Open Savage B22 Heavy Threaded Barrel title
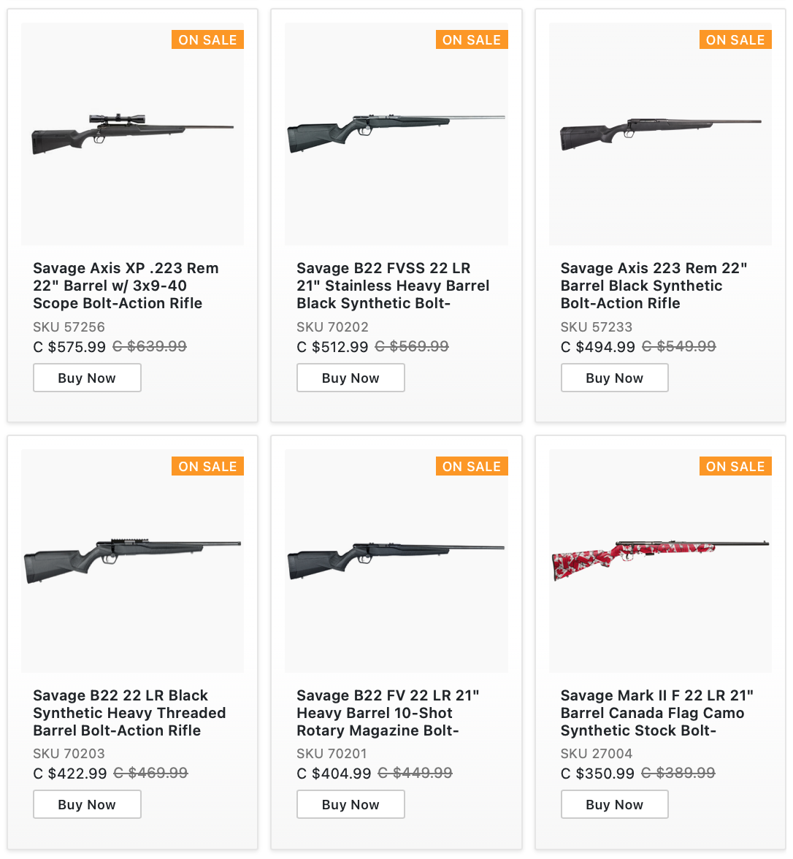793x859 pixels. click(x=129, y=713)
